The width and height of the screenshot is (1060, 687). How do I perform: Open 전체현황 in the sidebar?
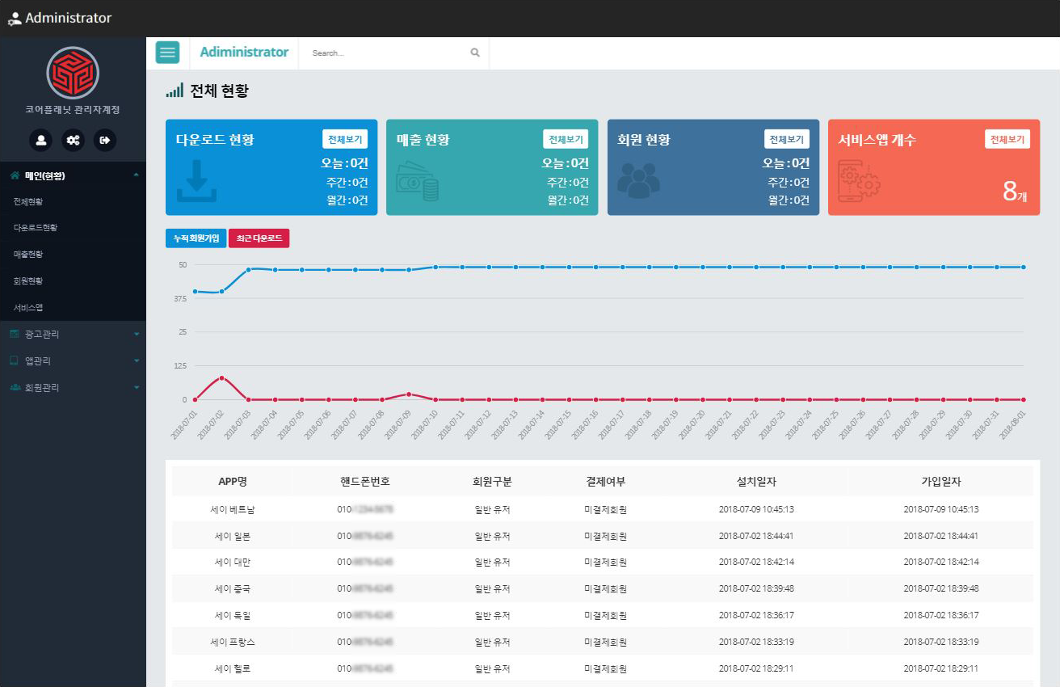[28, 201]
